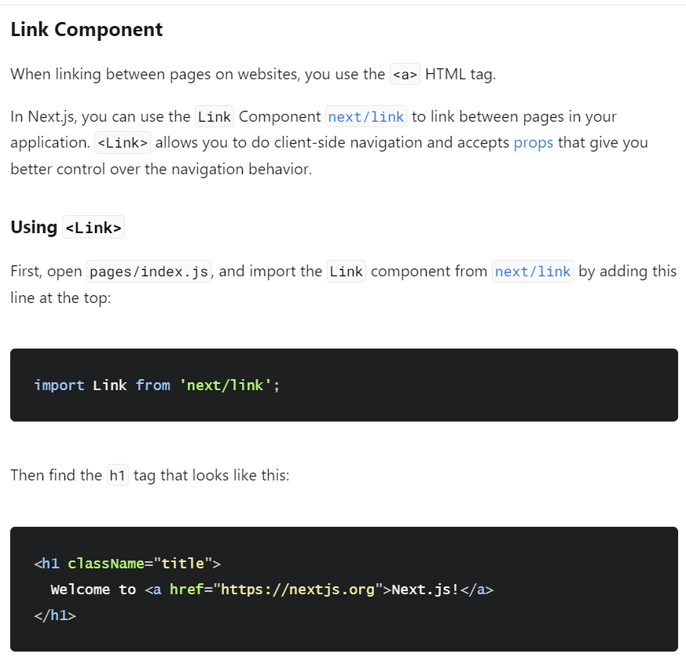Viewport: 686px width, 661px height.
Task: Click the import keyword in the code block
Action: (59, 385)
